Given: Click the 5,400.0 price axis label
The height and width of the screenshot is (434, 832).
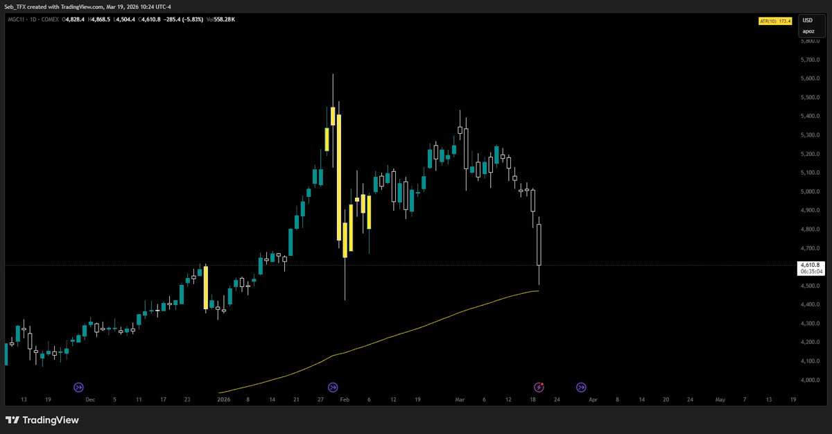Looking at the screenshot, I should (811, 116).
